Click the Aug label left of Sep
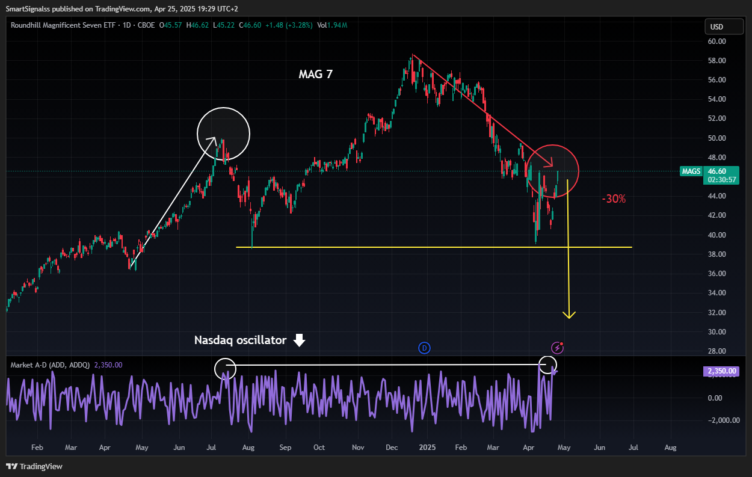 248,448
